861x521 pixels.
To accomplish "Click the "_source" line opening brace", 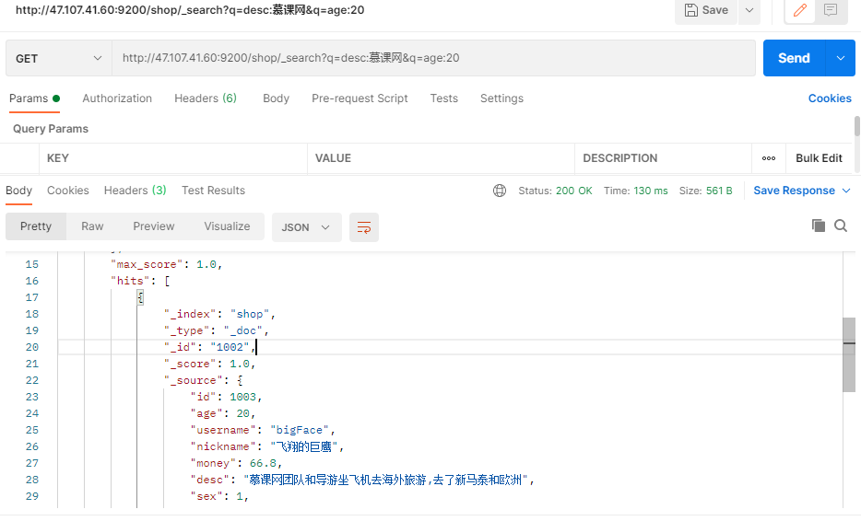I will (x=240, y=380).
